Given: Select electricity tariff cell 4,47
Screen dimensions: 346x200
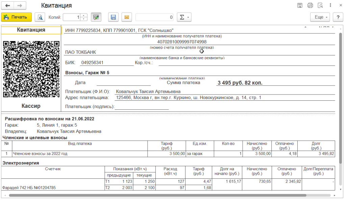Looking at the screenshot, I should (199, 181).
